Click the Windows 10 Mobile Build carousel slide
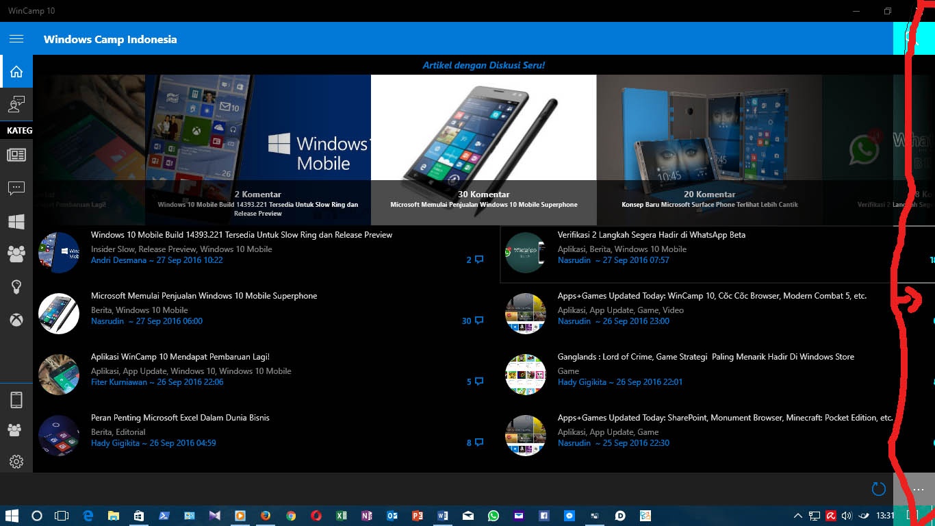This screenshot has width=935, height=526. (x=258, y=150)
